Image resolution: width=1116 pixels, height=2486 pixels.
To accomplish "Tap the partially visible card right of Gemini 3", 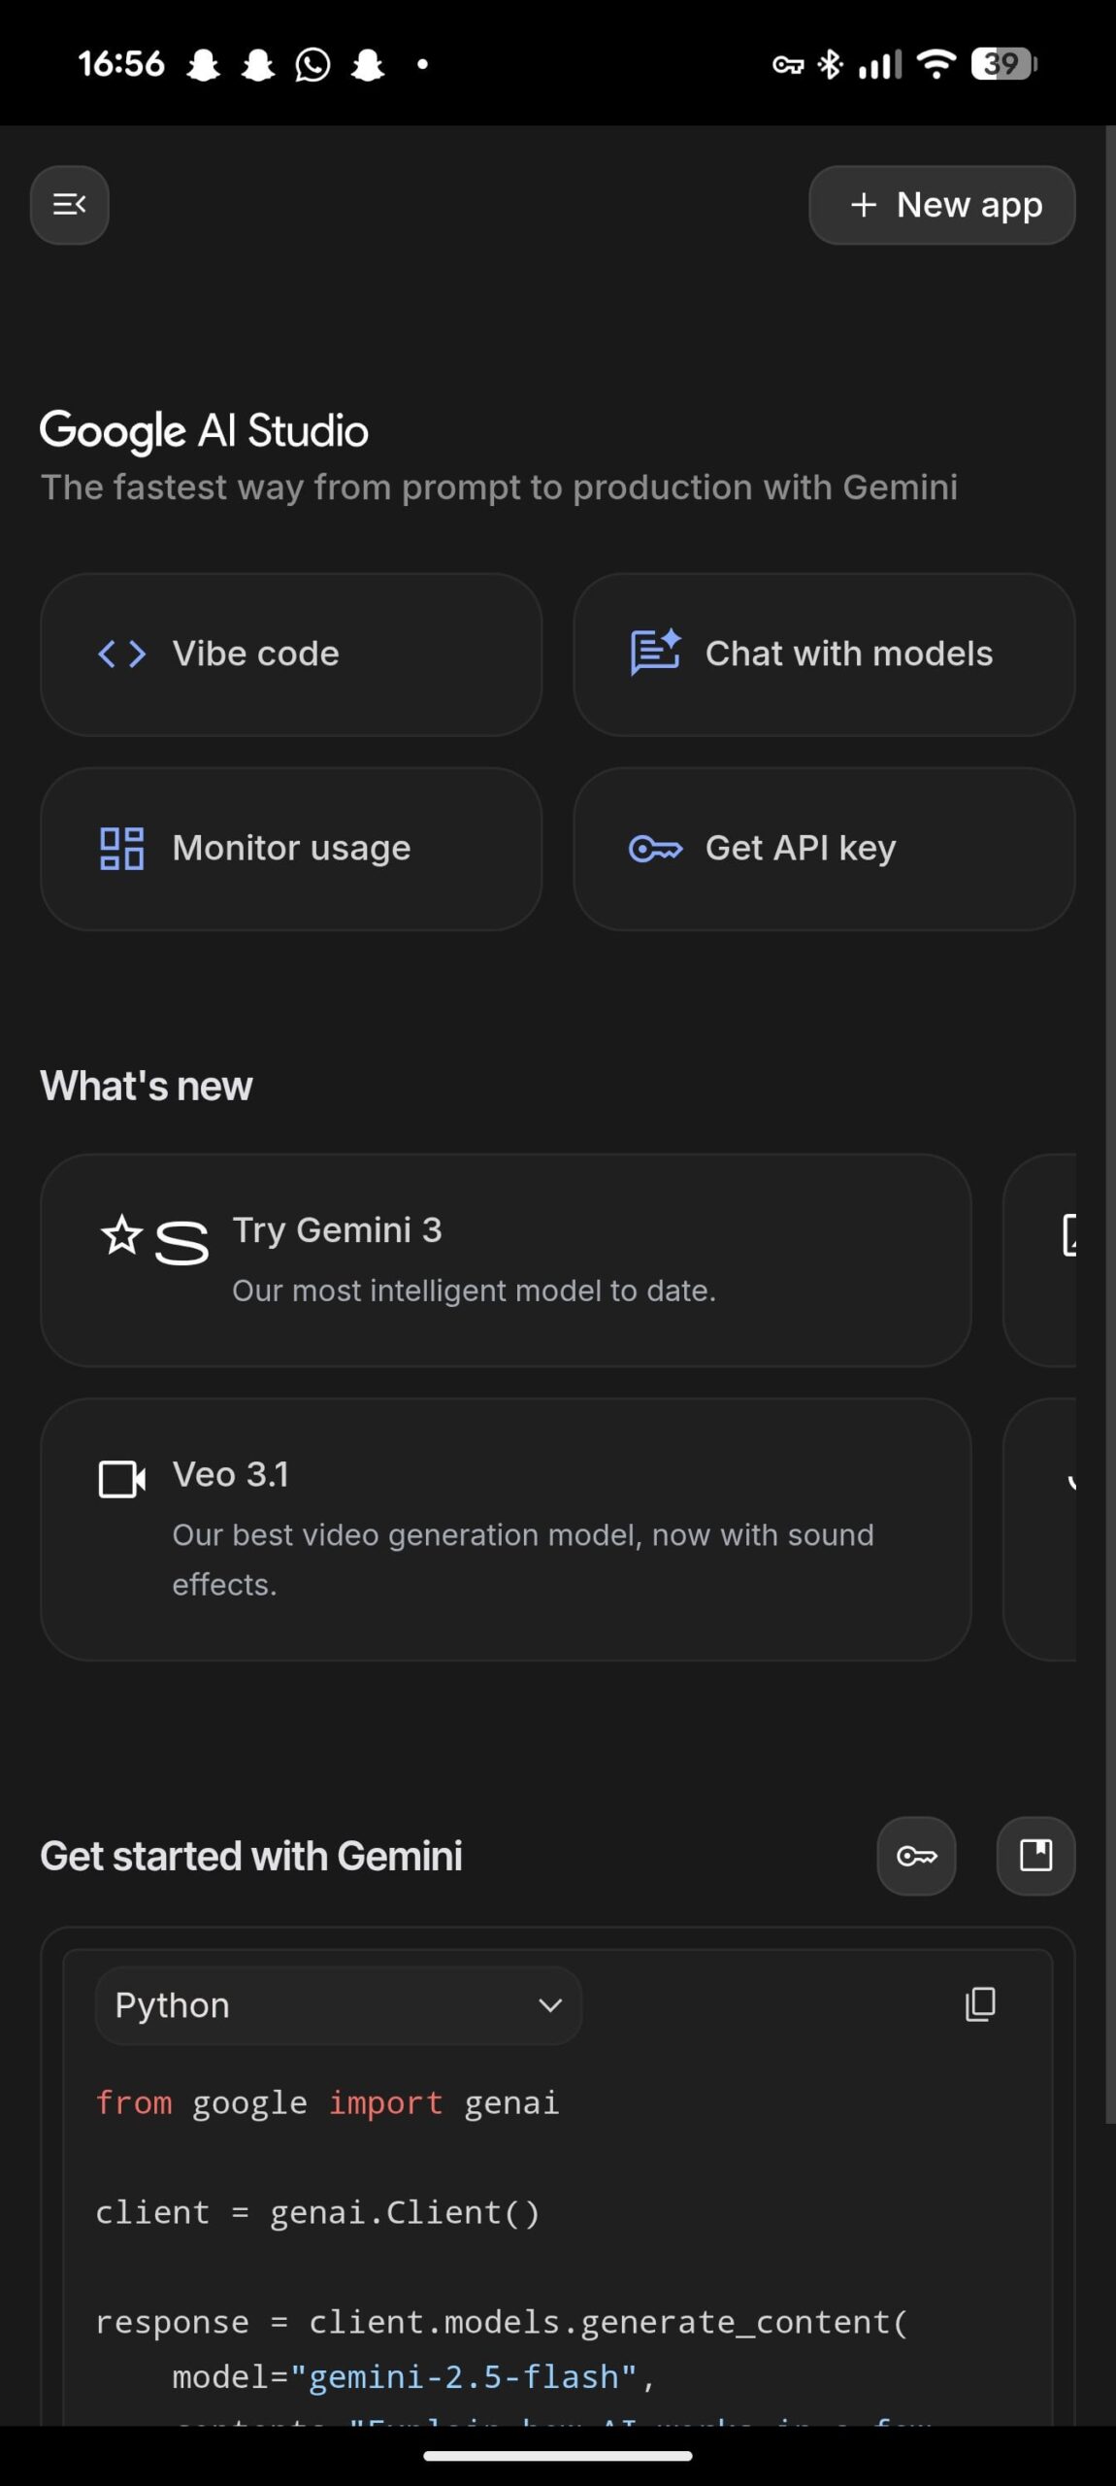I will 1040,1260.
